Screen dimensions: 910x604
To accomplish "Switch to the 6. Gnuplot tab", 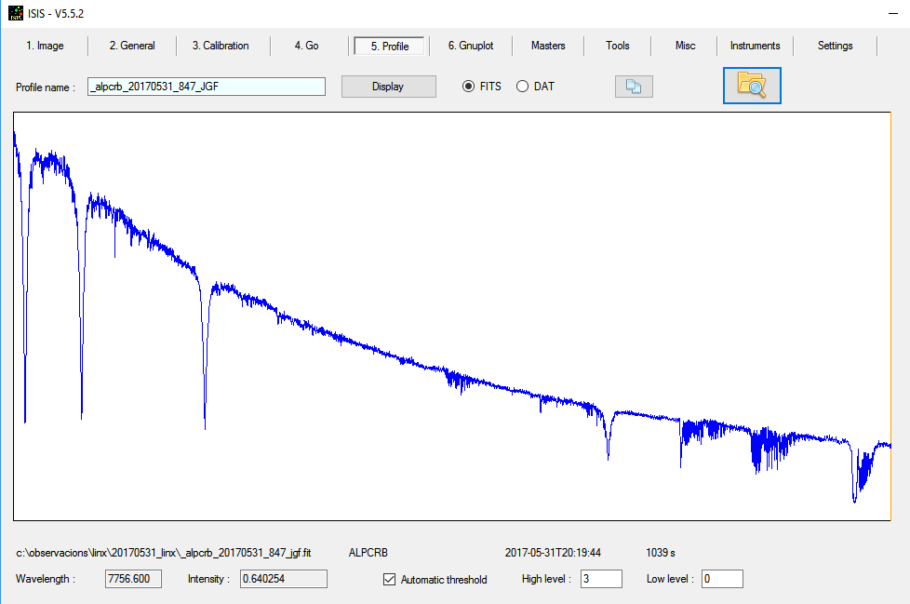I will click(x=471, y=45).
